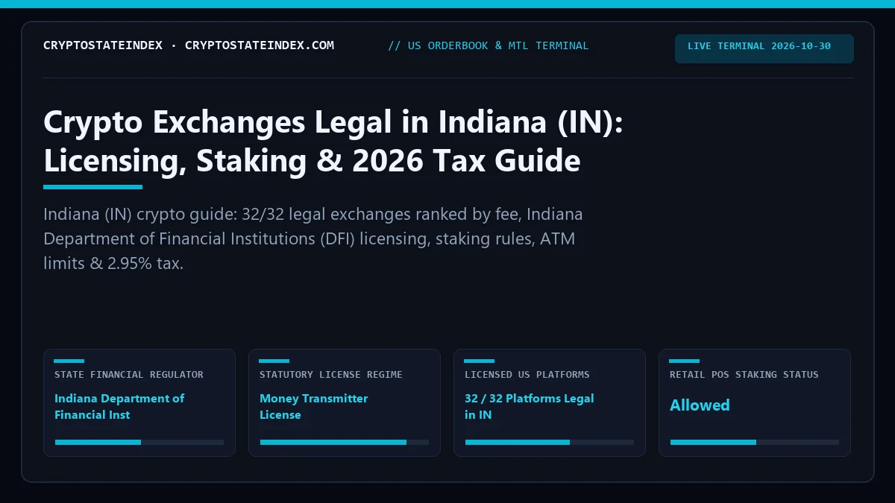Click the Indiana crypto guide description paragraph
Viewport: 895px width, 503px height.
(313, 238)
